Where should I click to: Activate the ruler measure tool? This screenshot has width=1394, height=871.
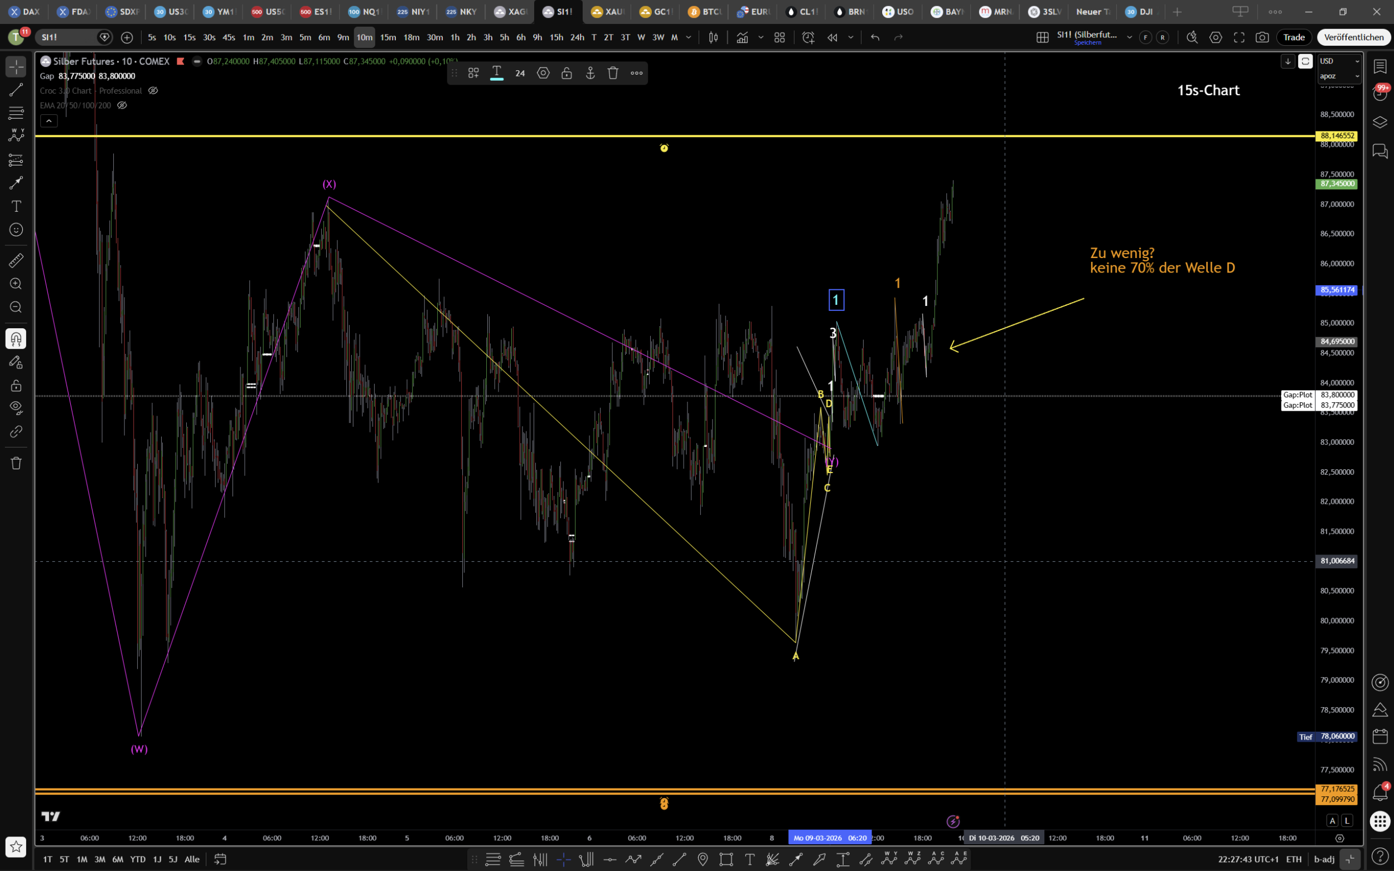(16, 260)
